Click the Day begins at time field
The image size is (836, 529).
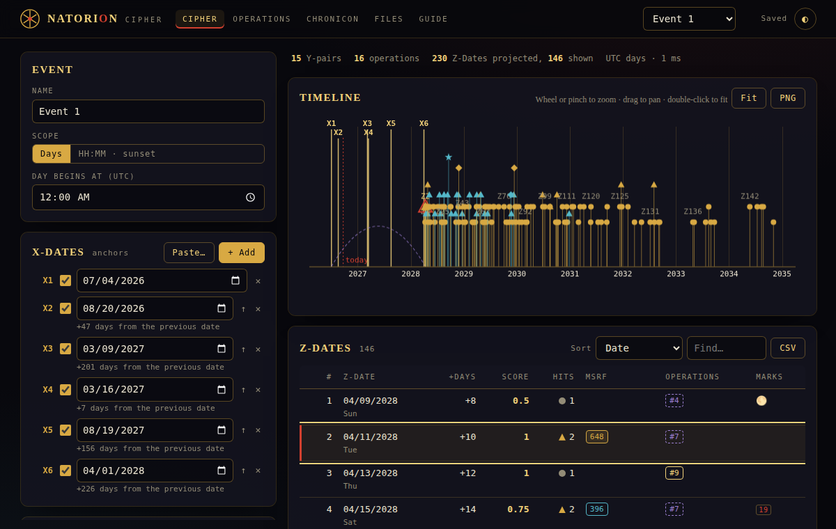tap(148, 197)
